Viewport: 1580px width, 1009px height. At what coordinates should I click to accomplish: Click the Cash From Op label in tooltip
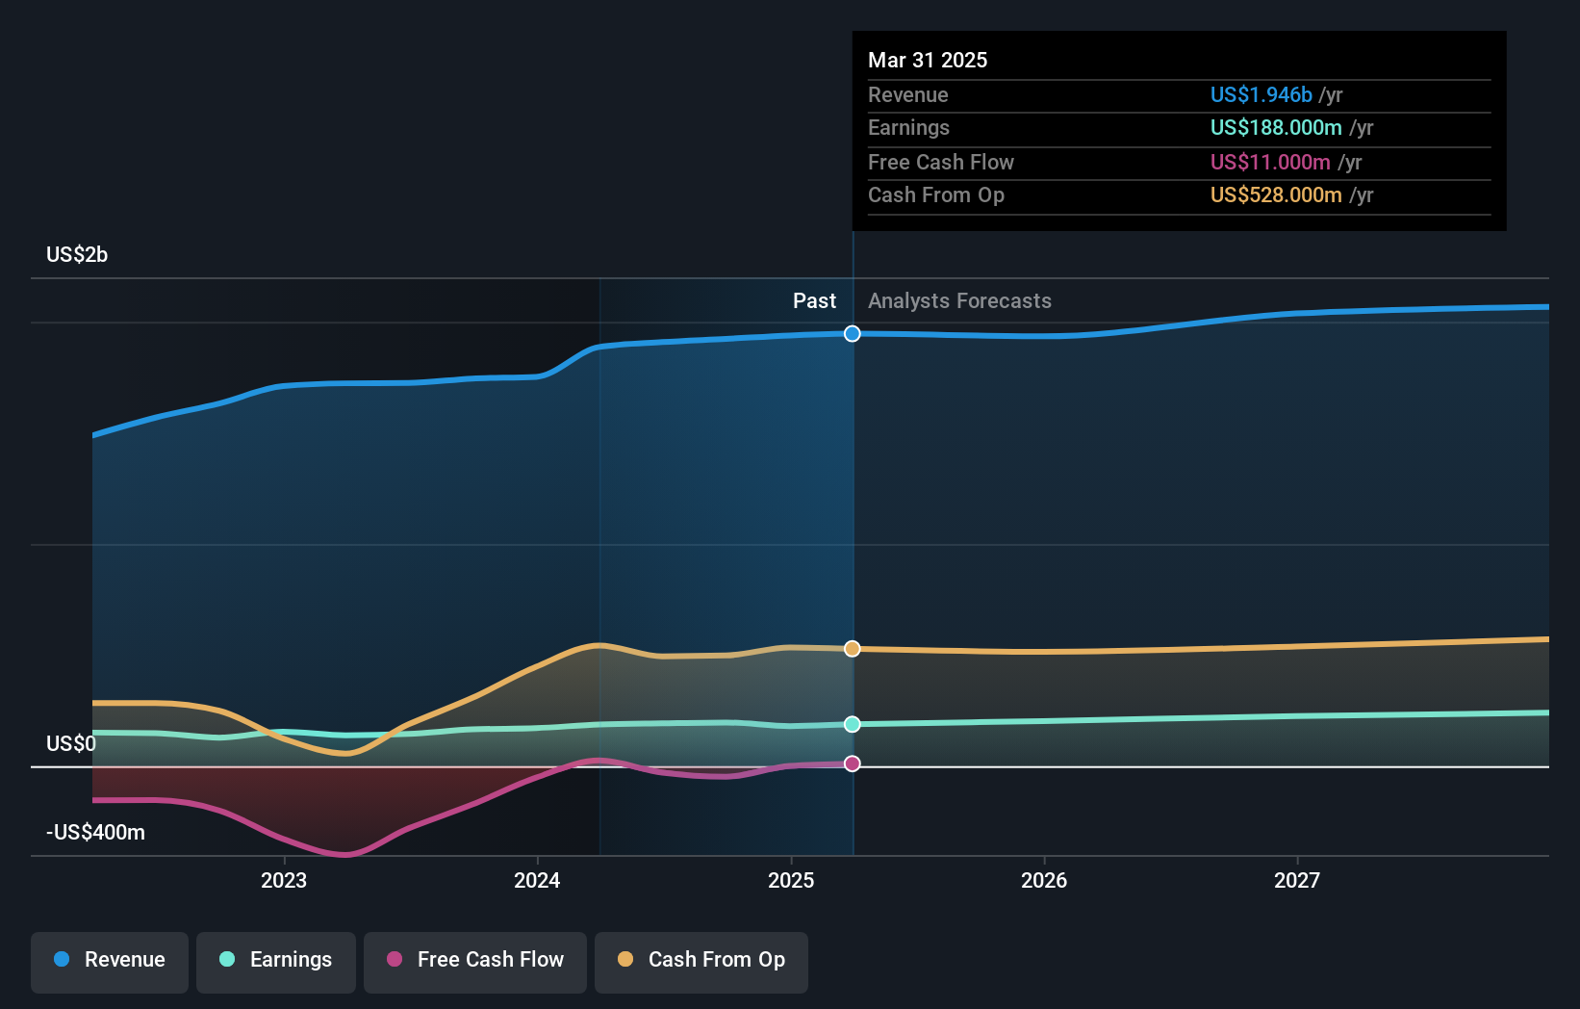point(936,194)
